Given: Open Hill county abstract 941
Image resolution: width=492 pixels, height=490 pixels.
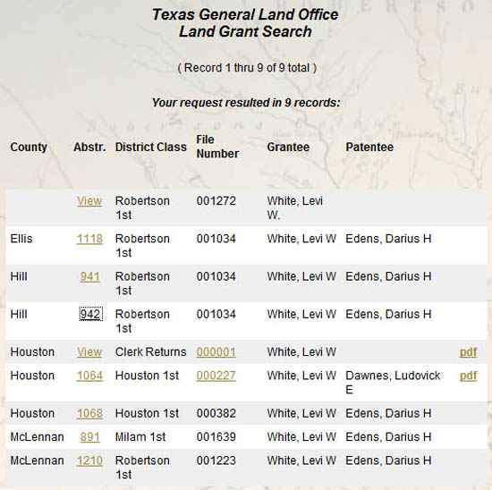Looking at the screenshot, I should (x=89, y=276).
